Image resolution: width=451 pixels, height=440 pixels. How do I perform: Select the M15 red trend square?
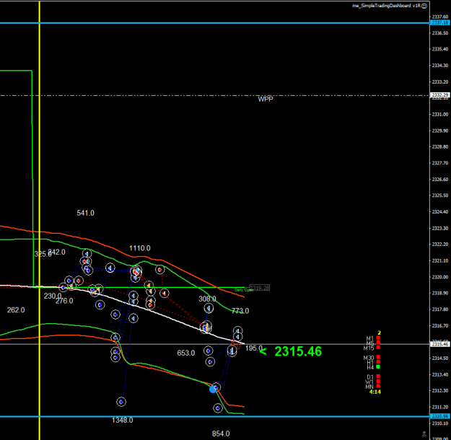[x=378, y=348]
